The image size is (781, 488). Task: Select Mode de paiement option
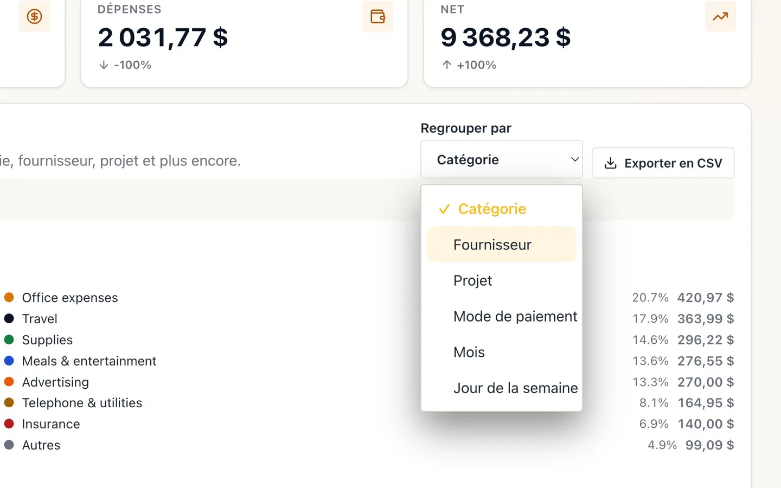click(x=502, y=316)
